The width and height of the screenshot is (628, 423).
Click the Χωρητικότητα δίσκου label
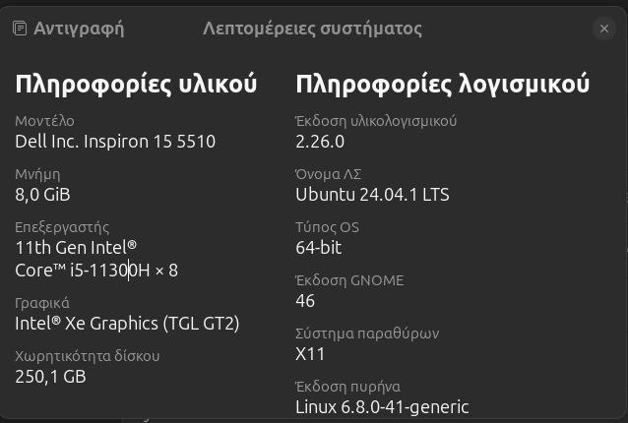(88, 356)
